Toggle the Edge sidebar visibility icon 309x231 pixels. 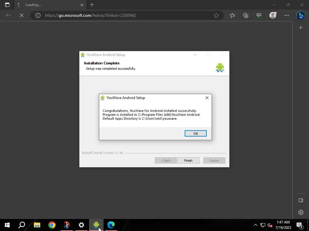tap(301, 200)
